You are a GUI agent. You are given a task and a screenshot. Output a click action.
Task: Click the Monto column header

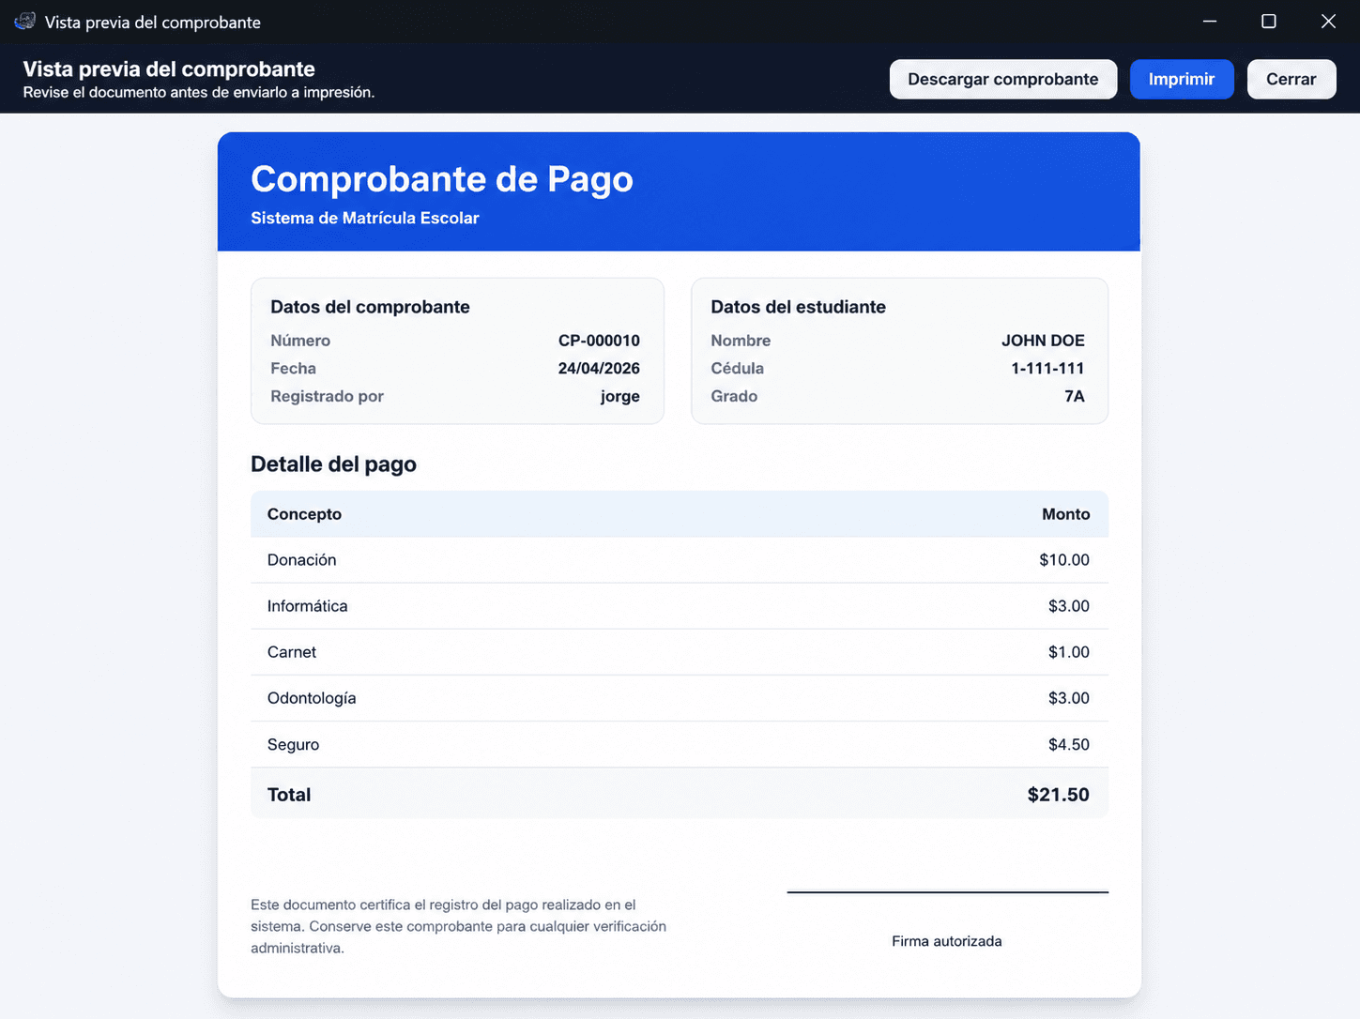pos(1065,514)
